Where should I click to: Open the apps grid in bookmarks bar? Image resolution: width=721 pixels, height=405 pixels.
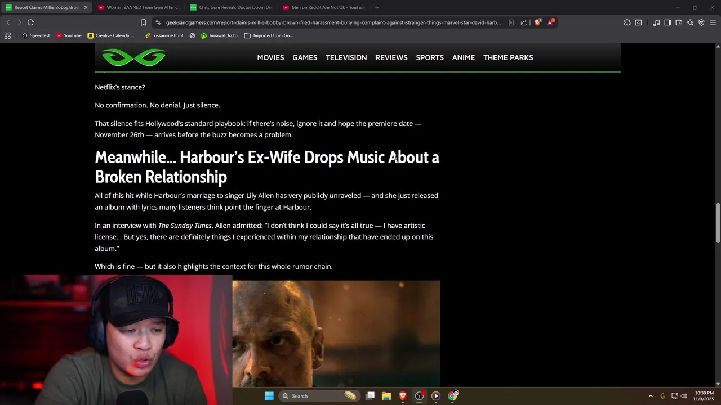point(7,35)
